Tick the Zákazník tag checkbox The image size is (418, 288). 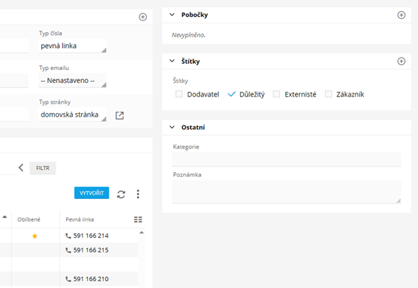[x=329, y=94]
